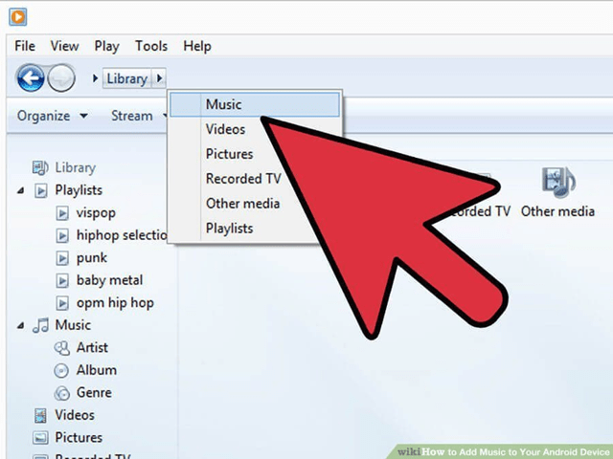Select the Other media icon in content pane

tap(557, 182)
